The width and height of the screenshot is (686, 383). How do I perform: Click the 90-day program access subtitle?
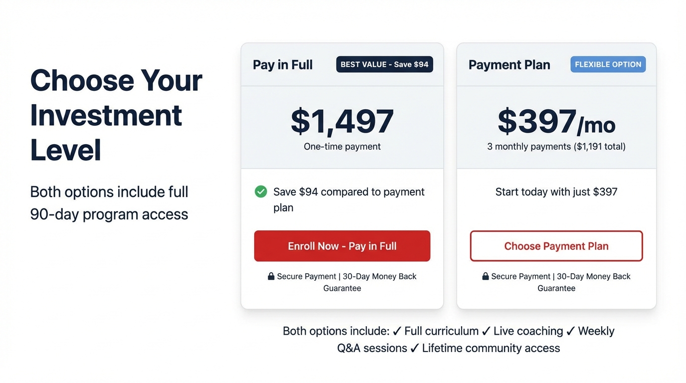109,214
